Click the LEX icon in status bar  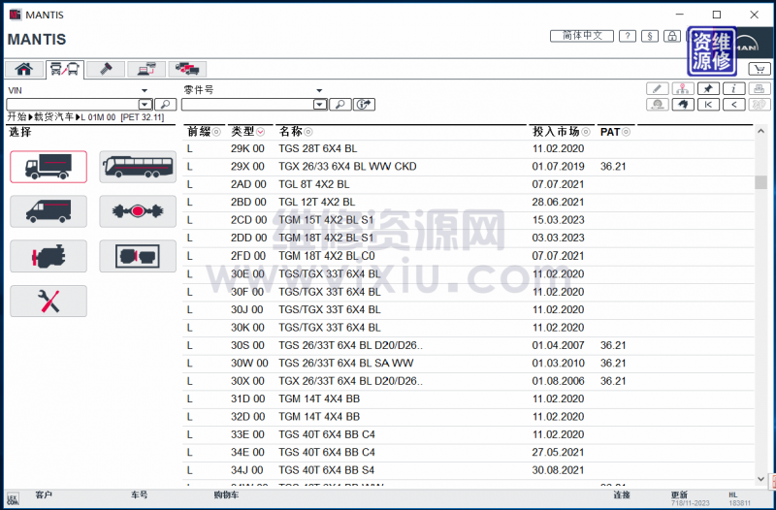(13, 498)
